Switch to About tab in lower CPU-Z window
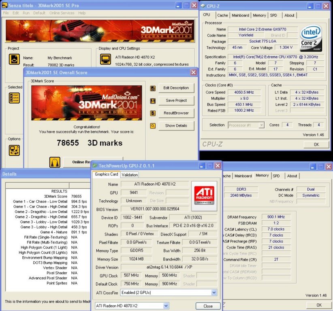The image size is (333, 311). (x=292, y=176)
